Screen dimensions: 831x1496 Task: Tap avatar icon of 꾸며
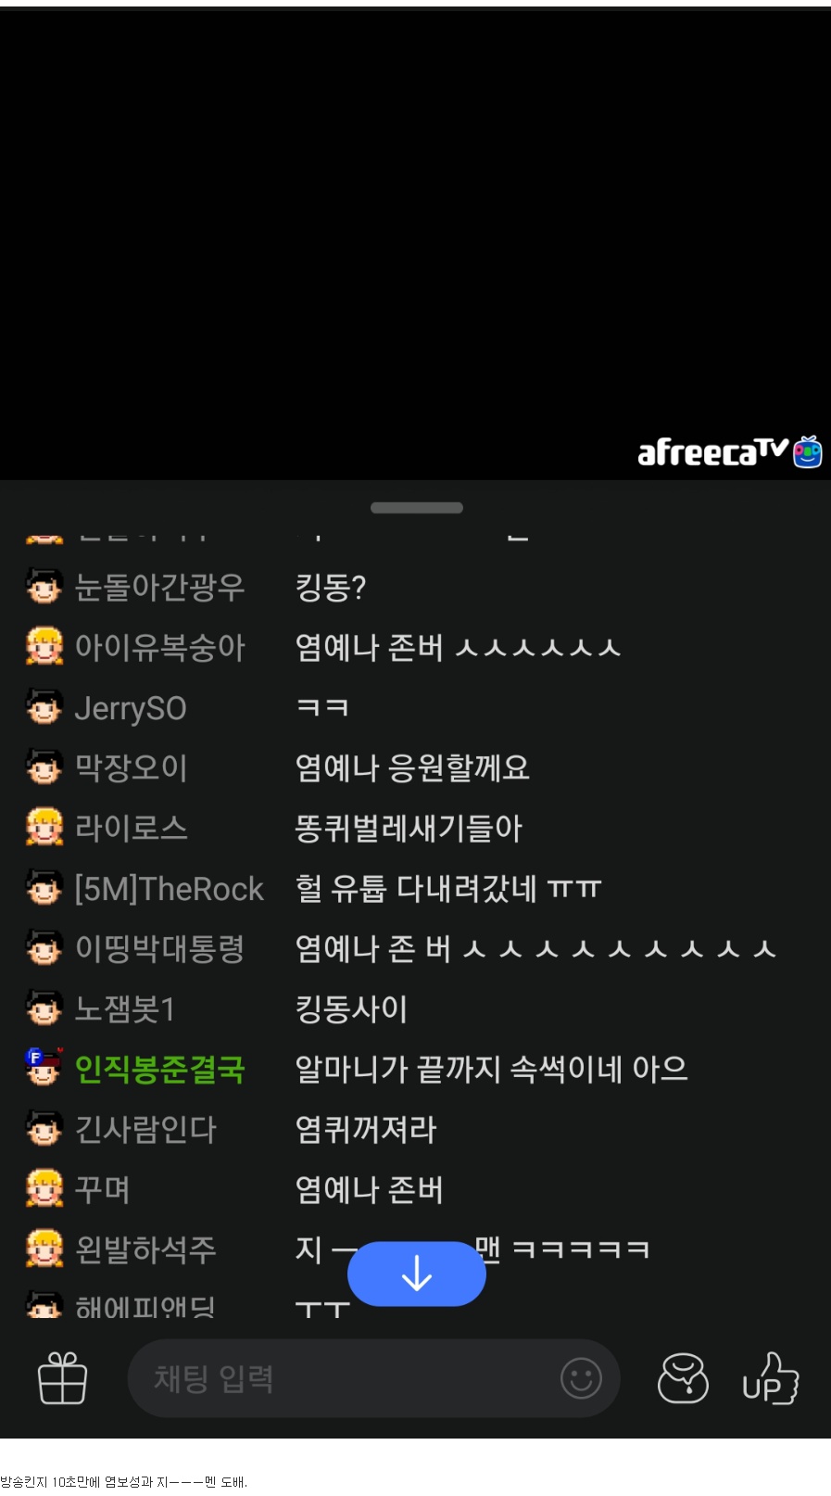click(x=44, y=1188)
